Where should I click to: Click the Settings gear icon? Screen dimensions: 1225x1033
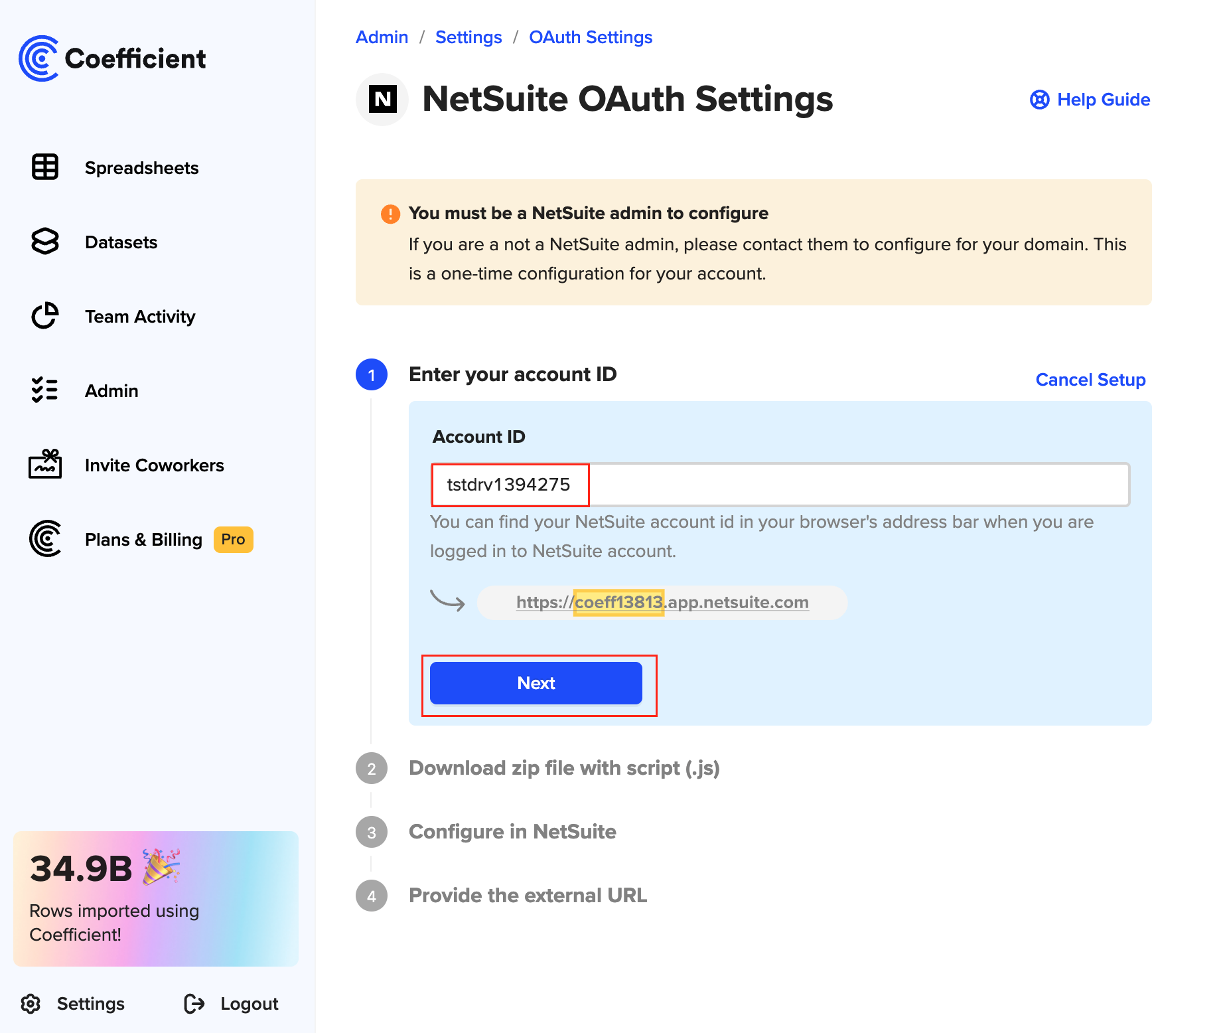pyautogui.click(x=31, y=1004)
